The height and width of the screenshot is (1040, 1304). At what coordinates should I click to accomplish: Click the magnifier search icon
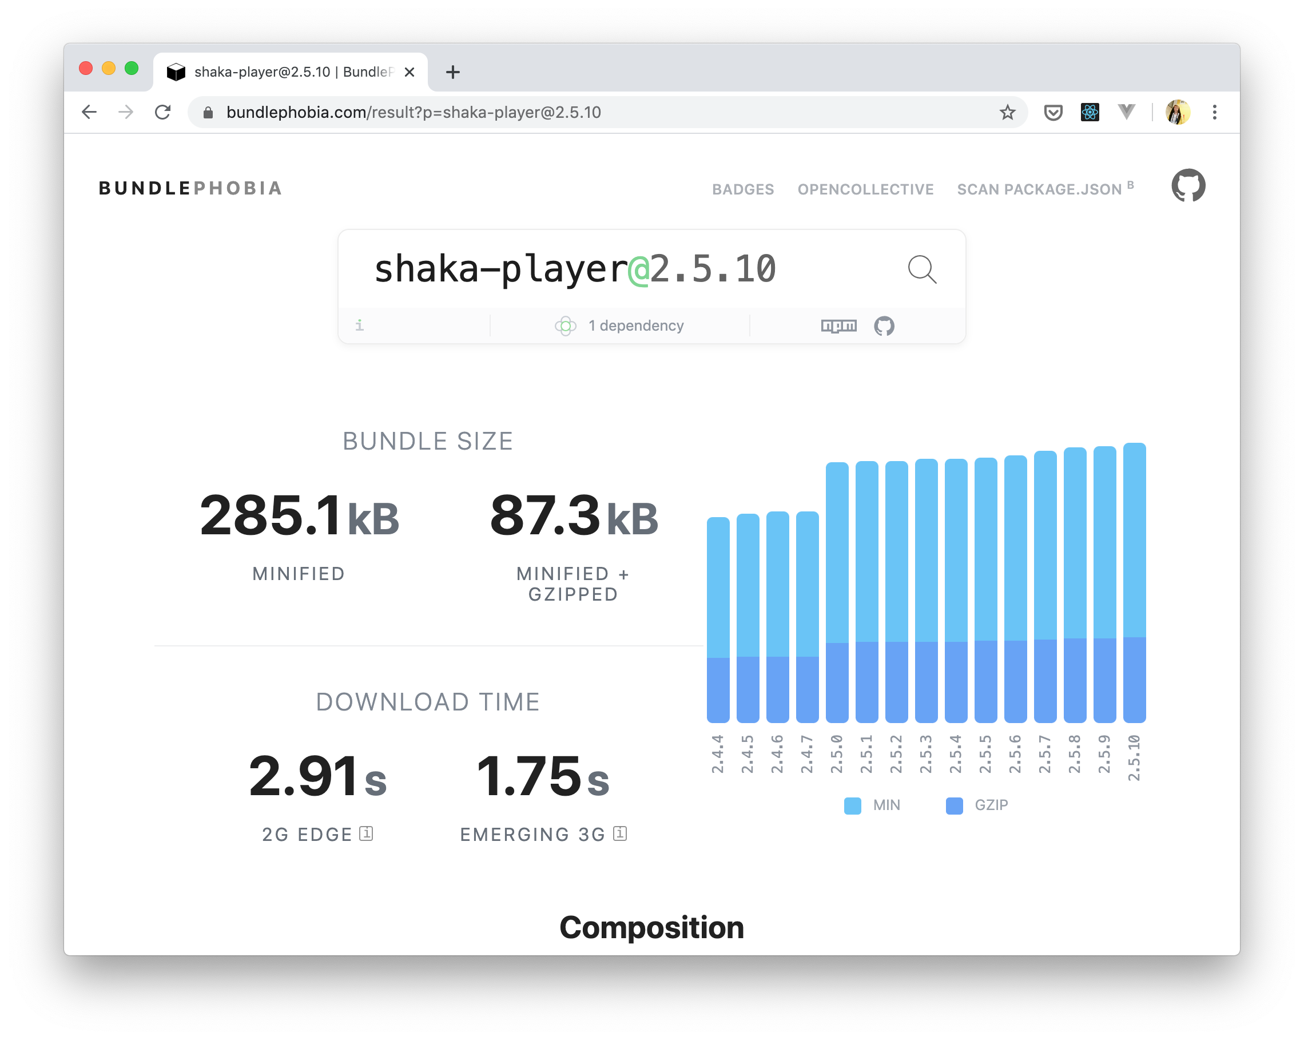pyautogui.click(x=922, y=269)
